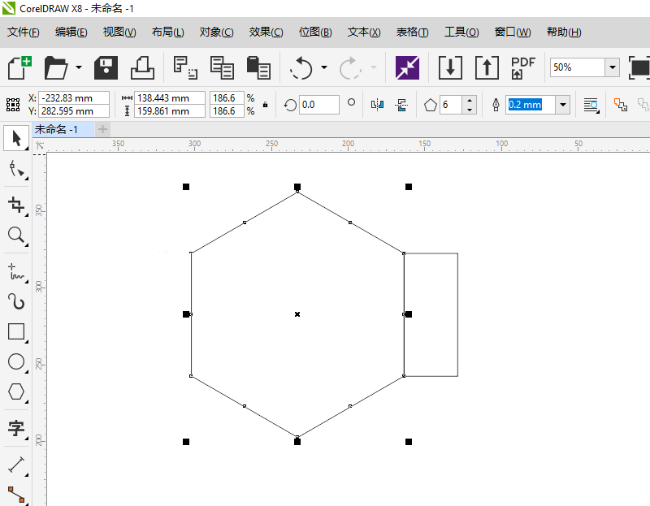Add a new document with plus tab
The image size is (650, 506).
click(x=102, y=129)
